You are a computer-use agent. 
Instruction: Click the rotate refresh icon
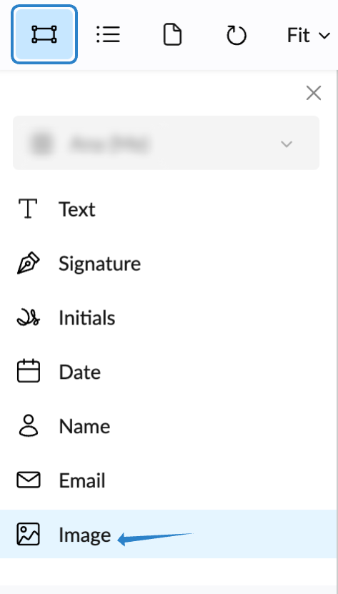click(237, 35)
